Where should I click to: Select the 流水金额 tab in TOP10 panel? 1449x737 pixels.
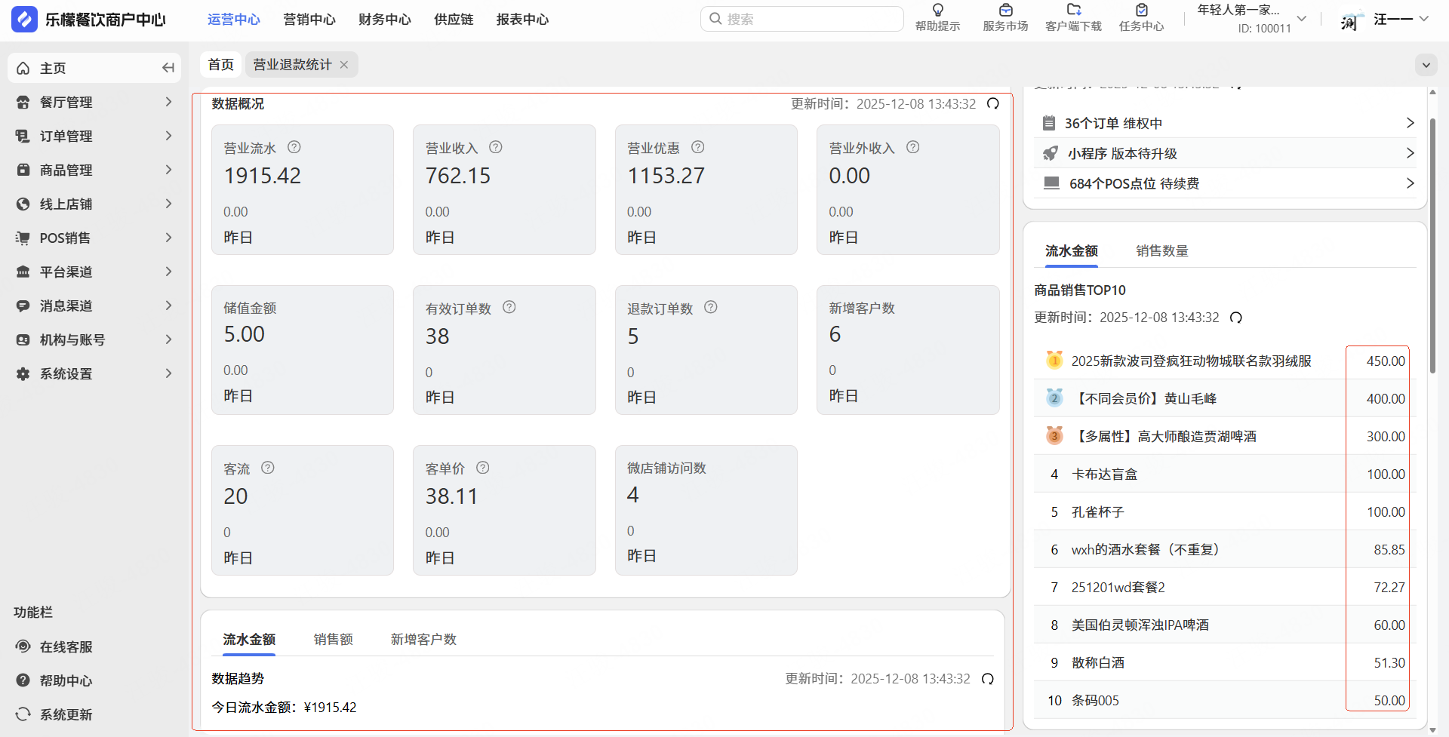click(1072, 251)
